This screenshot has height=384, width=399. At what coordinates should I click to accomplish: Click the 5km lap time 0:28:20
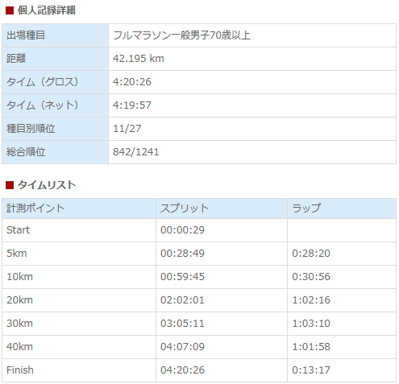pos(311,254)
